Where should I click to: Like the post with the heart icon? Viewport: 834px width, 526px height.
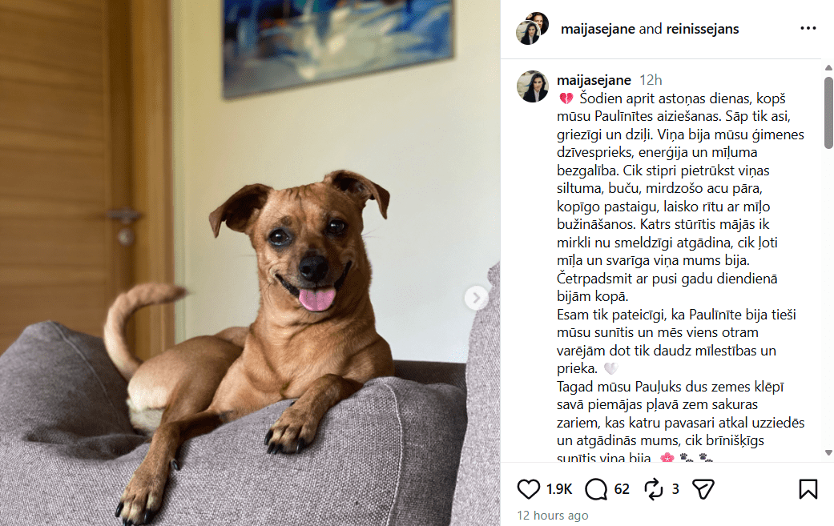coord(528,489)
